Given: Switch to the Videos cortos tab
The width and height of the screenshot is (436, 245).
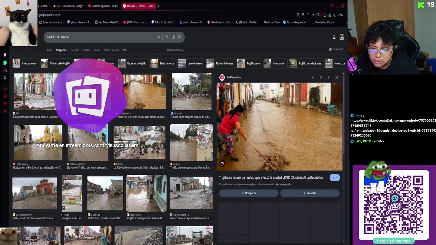Looking at the screenshot, I should coord(111,50).
